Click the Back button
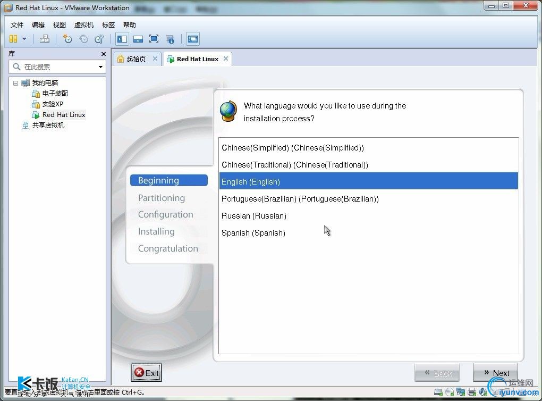Viewport: 542px width, 401px height. [437, 373]
